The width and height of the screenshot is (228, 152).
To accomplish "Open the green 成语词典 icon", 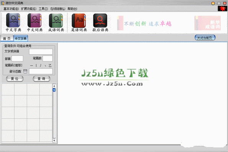I will (x=56, y=22).
